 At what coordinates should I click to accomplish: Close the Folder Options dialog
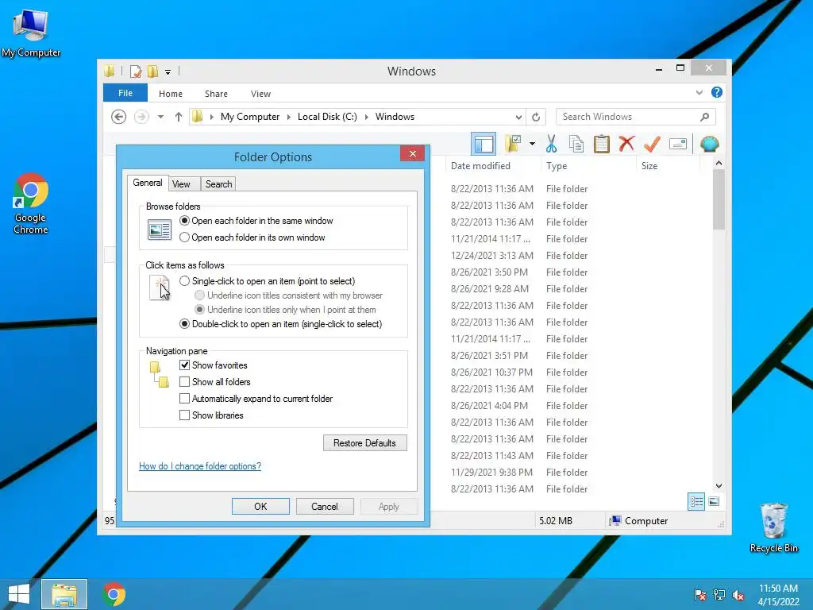click(413, 153)
